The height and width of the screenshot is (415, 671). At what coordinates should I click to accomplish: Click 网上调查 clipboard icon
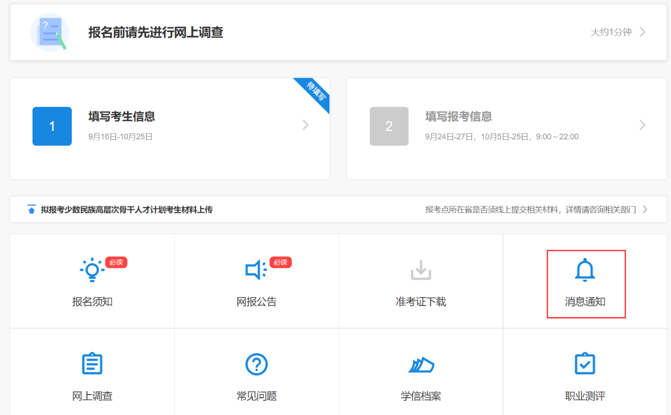coord(92,364)
